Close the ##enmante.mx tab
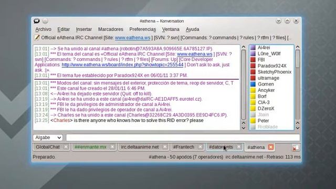336x189 pixels. [x=112, y=147]
